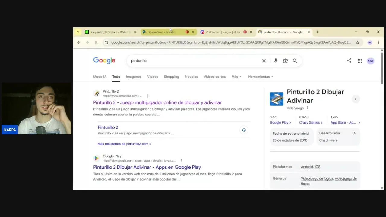Select Videos search tab
This screenshot has width=386, height=217.
tap(153, 77)
